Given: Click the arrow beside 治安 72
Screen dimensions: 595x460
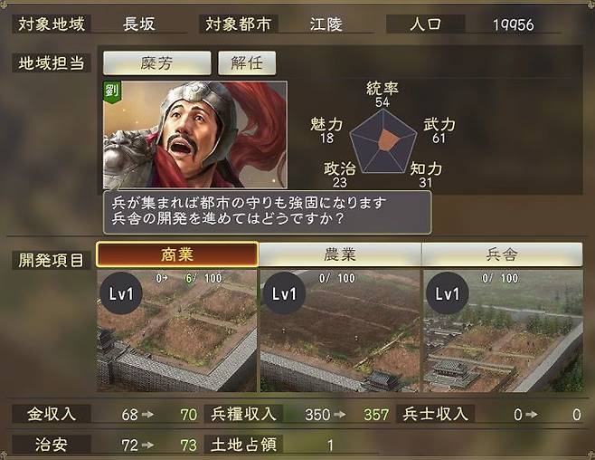Looking at the screenshot, I should click(148, 445).
